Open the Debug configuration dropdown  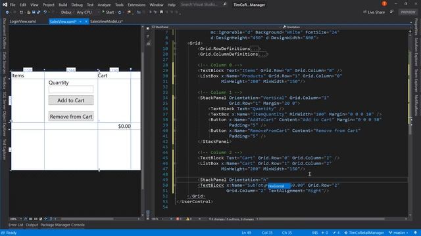point(67,12)
